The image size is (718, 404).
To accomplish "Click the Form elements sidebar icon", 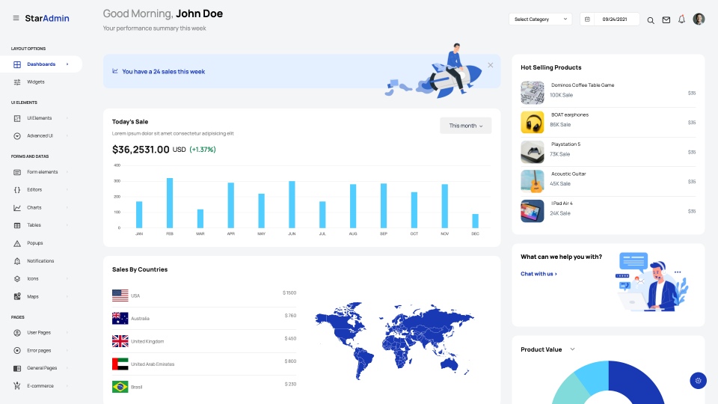I will point(17,172).
